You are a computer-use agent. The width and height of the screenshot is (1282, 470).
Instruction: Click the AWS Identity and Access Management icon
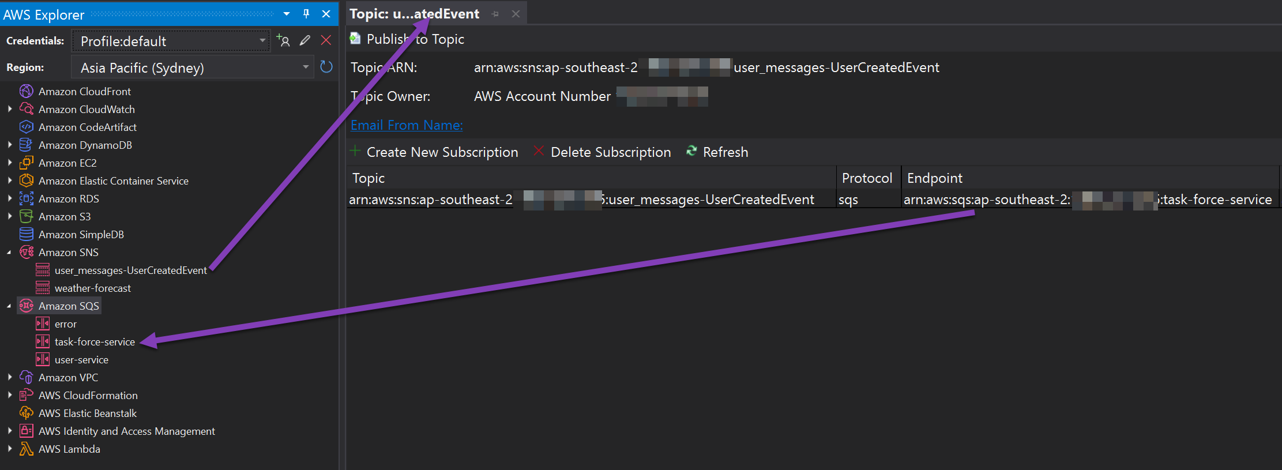coord(27,431)
